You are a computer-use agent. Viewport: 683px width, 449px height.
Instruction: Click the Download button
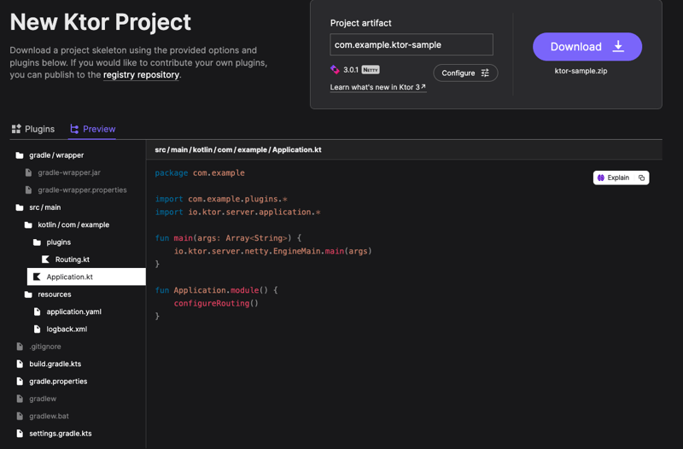587,47
